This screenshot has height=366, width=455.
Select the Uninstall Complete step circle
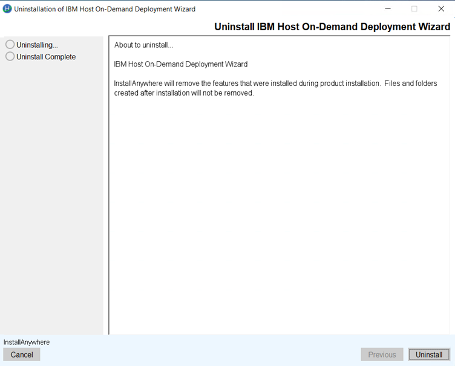10,57
